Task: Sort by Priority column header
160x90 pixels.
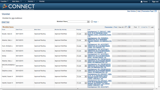Action: point(79,29)
